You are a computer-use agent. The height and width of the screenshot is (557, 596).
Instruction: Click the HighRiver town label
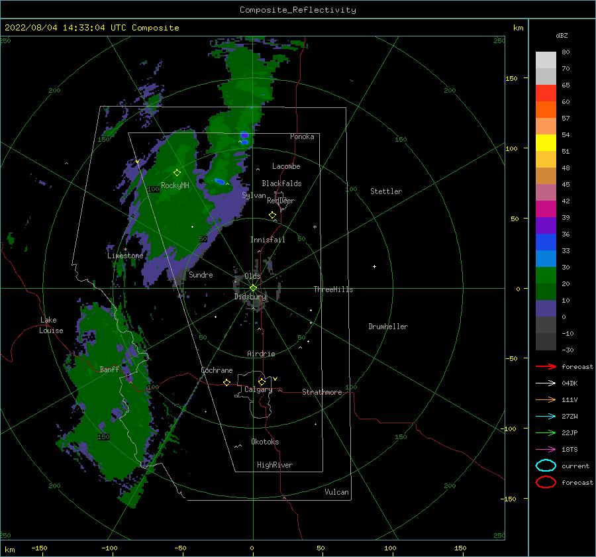point(275,465)
